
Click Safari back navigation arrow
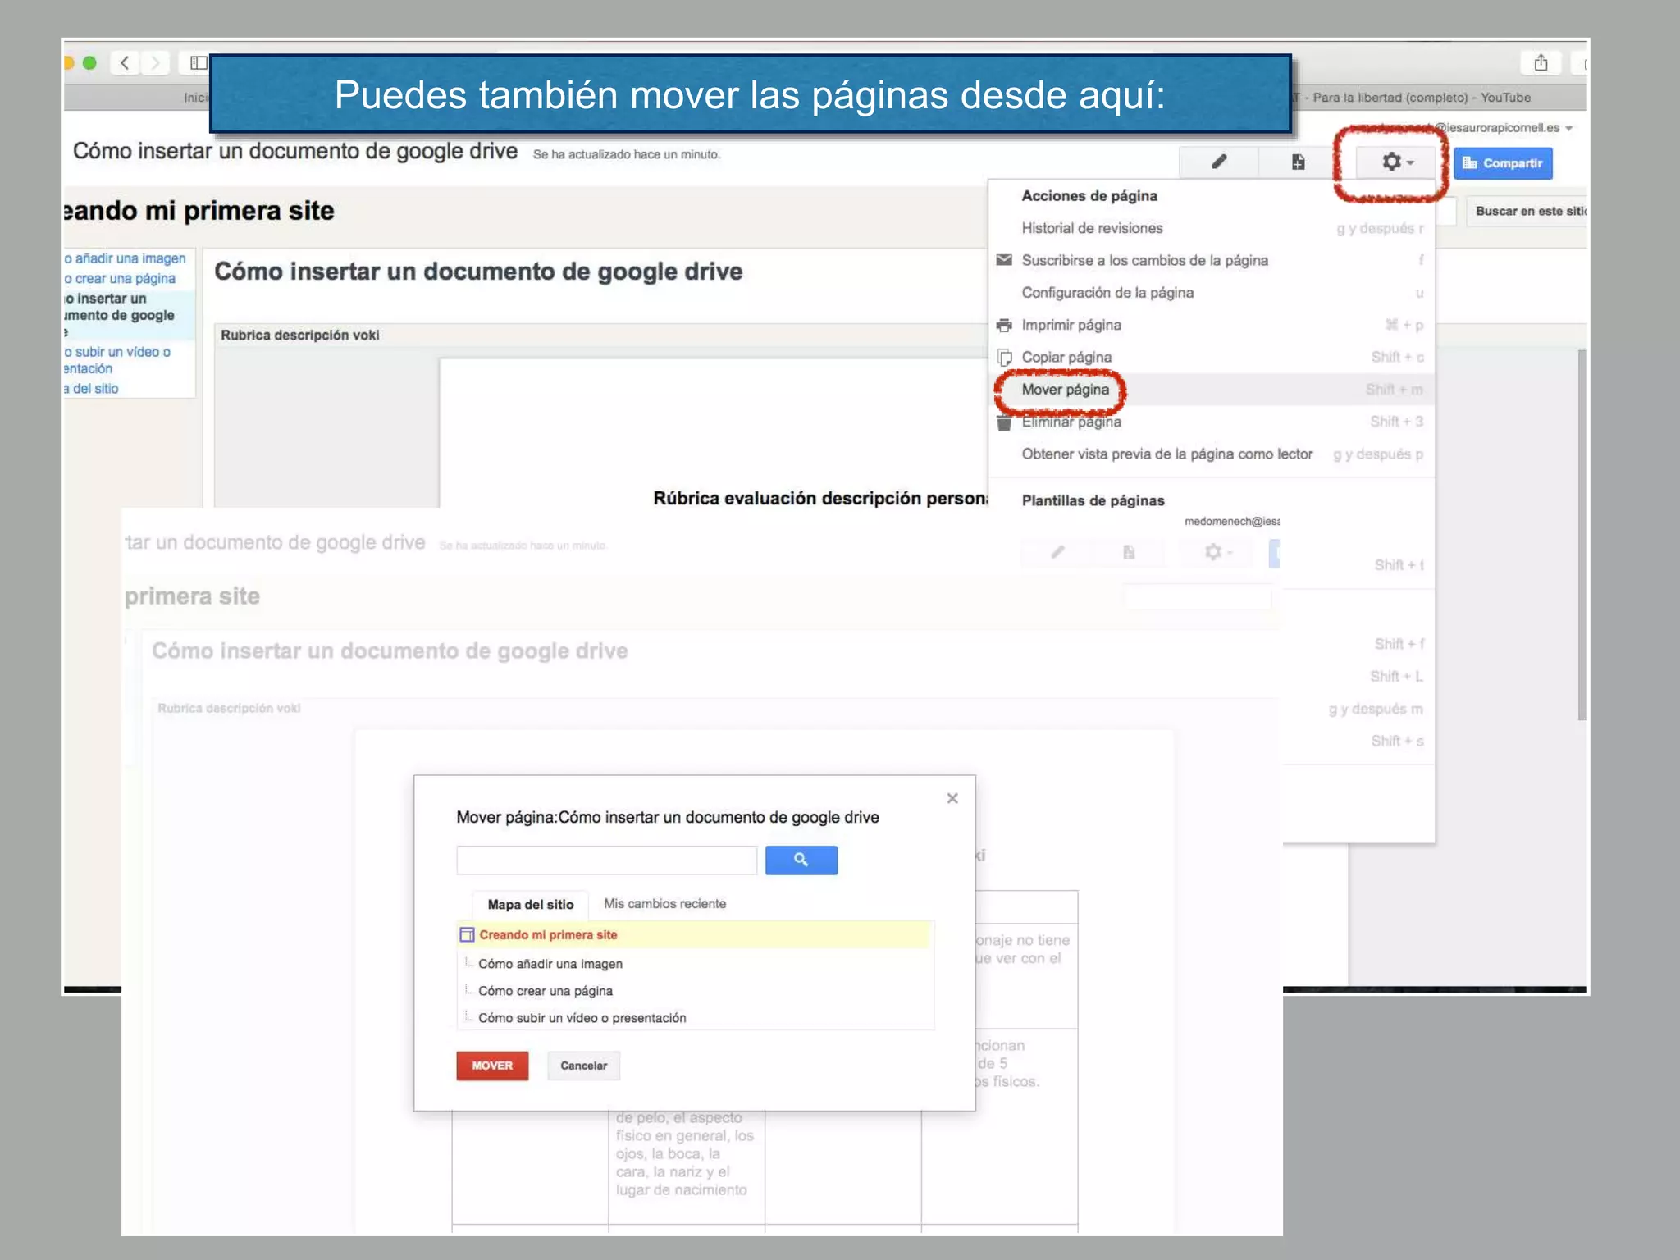point(125,62)
